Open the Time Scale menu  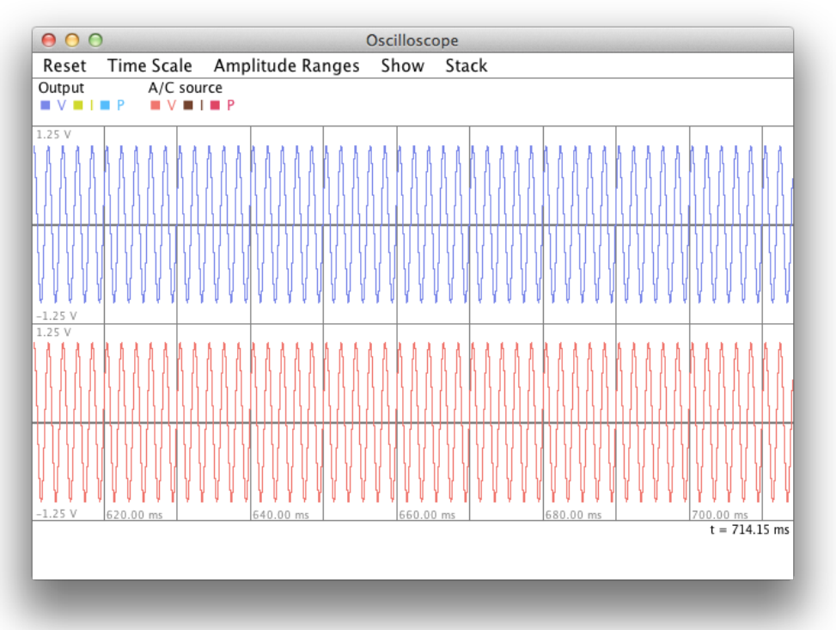click(x=150, y=65)
